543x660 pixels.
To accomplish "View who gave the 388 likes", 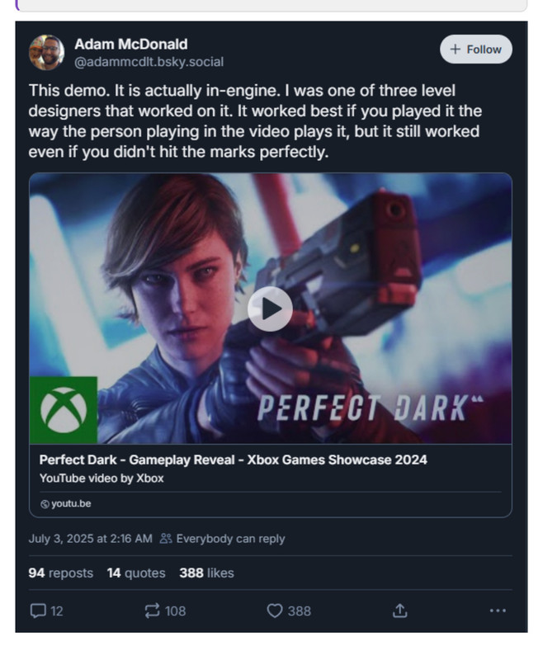I will coord(206,573).
